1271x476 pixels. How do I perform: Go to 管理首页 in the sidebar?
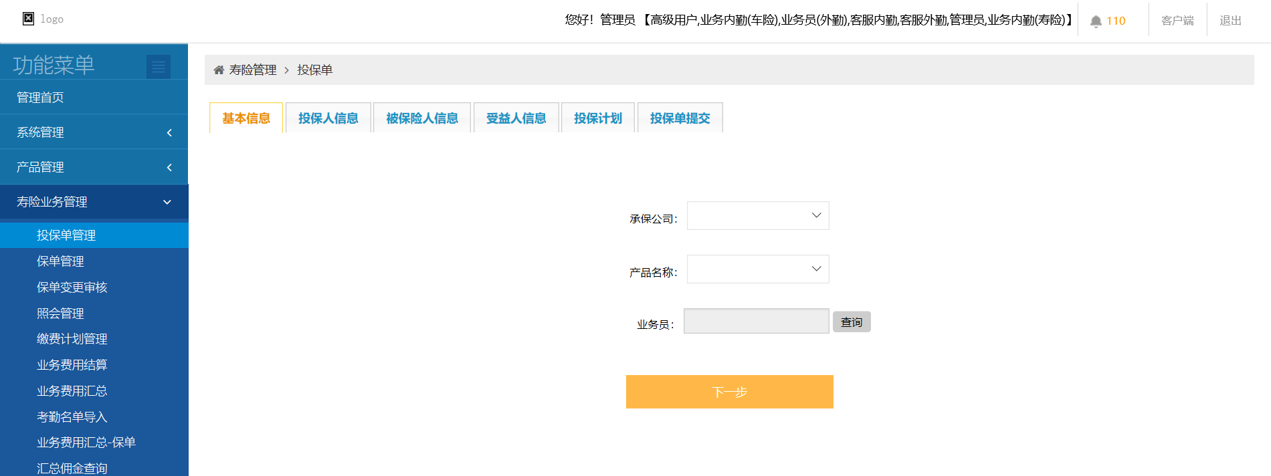pos(40,98)
